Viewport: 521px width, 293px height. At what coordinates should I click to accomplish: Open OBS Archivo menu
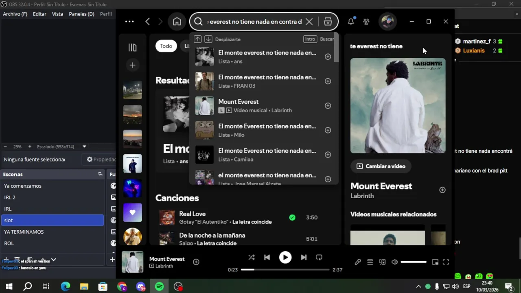click(x=15, y=14)
